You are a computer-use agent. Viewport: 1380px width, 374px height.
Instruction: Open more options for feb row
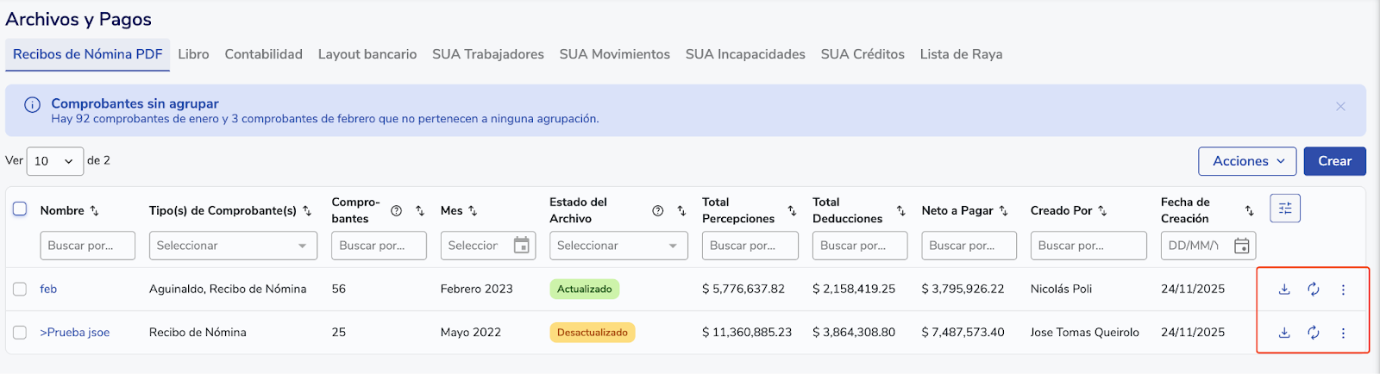click(x=1343, y=290)
